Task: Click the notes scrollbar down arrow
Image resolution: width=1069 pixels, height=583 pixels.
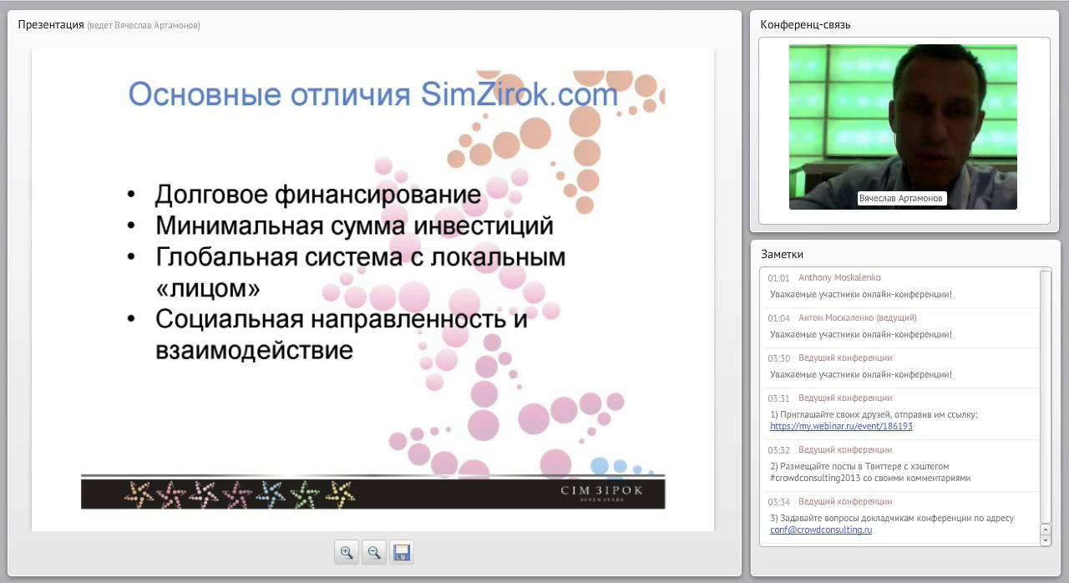Action: click(1046, 540)
